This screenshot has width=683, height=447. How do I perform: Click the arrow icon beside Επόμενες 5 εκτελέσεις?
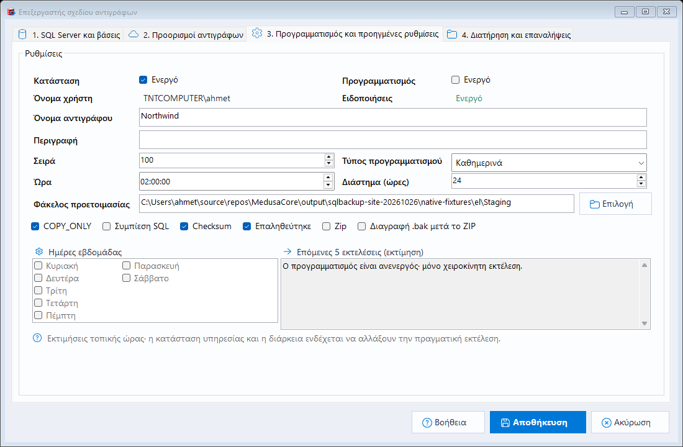[x=287, y=251]
